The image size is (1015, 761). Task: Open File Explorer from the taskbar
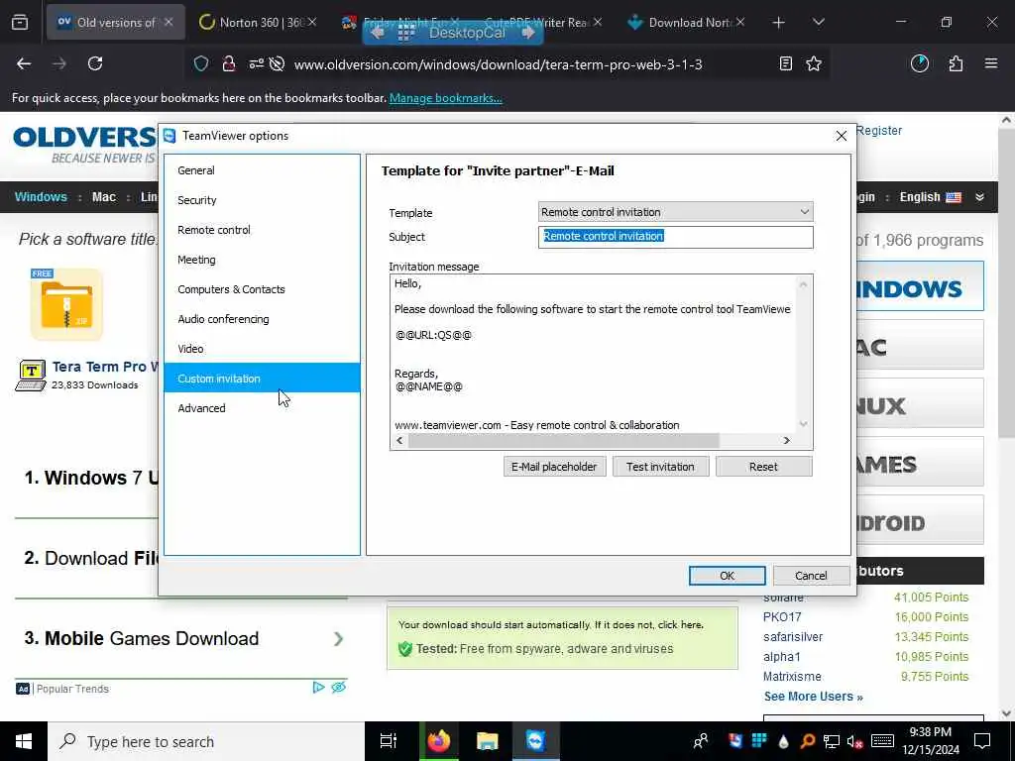[x=487, y=741]
